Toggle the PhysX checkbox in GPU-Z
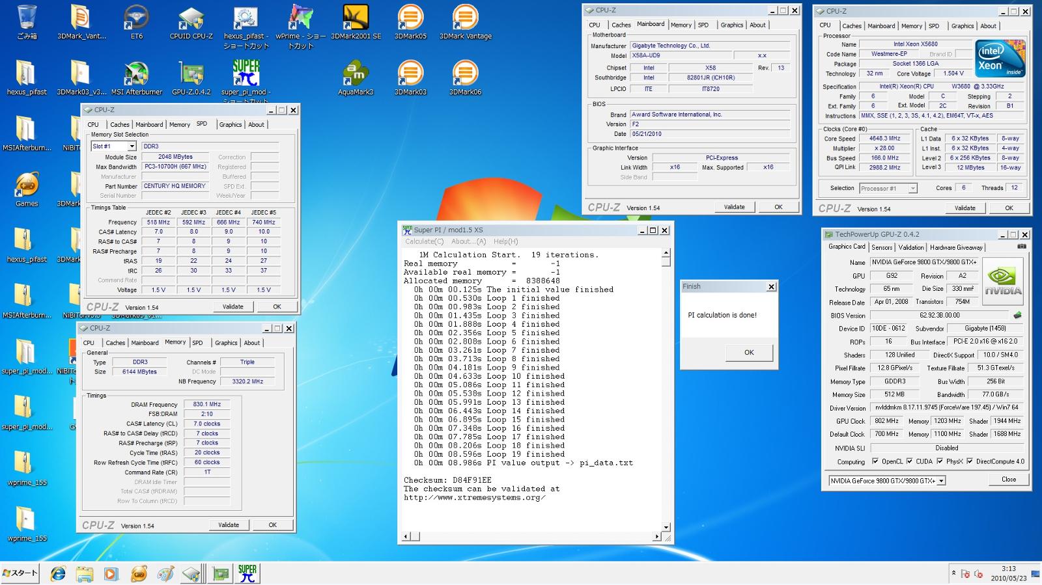 point(940,461)
